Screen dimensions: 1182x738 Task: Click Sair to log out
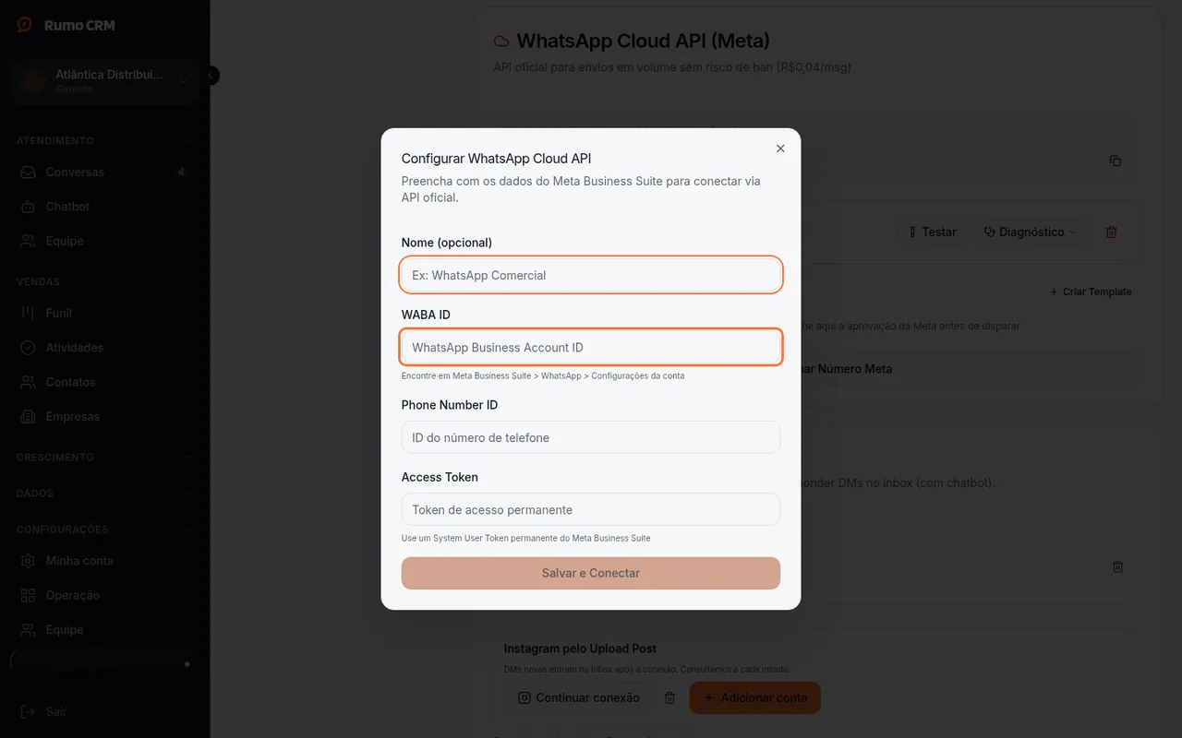[105, 711]
